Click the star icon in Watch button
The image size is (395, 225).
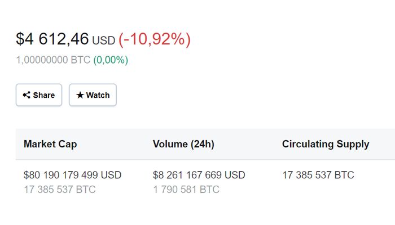point(80,95)
